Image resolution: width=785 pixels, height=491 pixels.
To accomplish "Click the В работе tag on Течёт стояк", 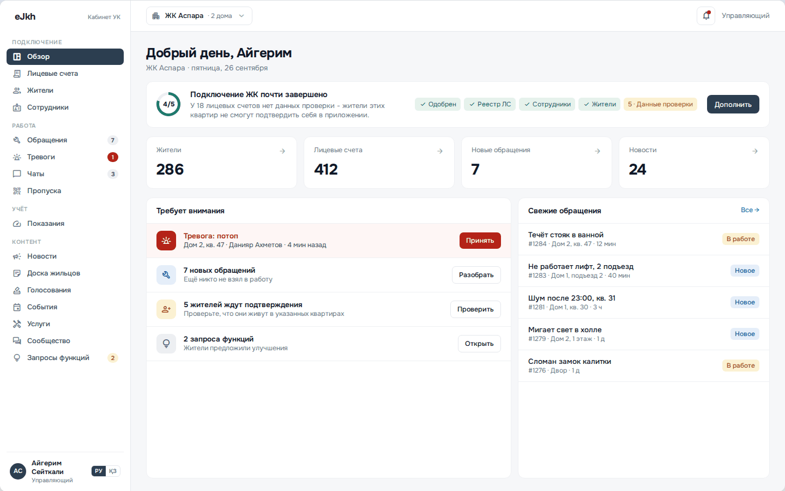I will (x=740, y=239).
